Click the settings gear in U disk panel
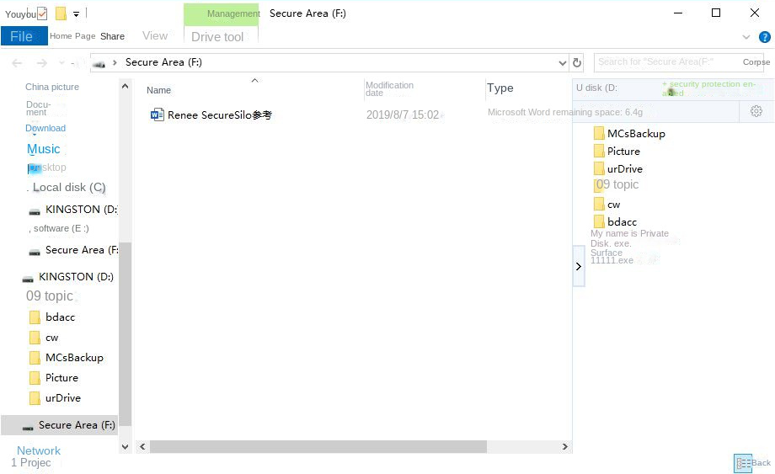Viewport: 775px width, 474px height. tap(756, 111)
